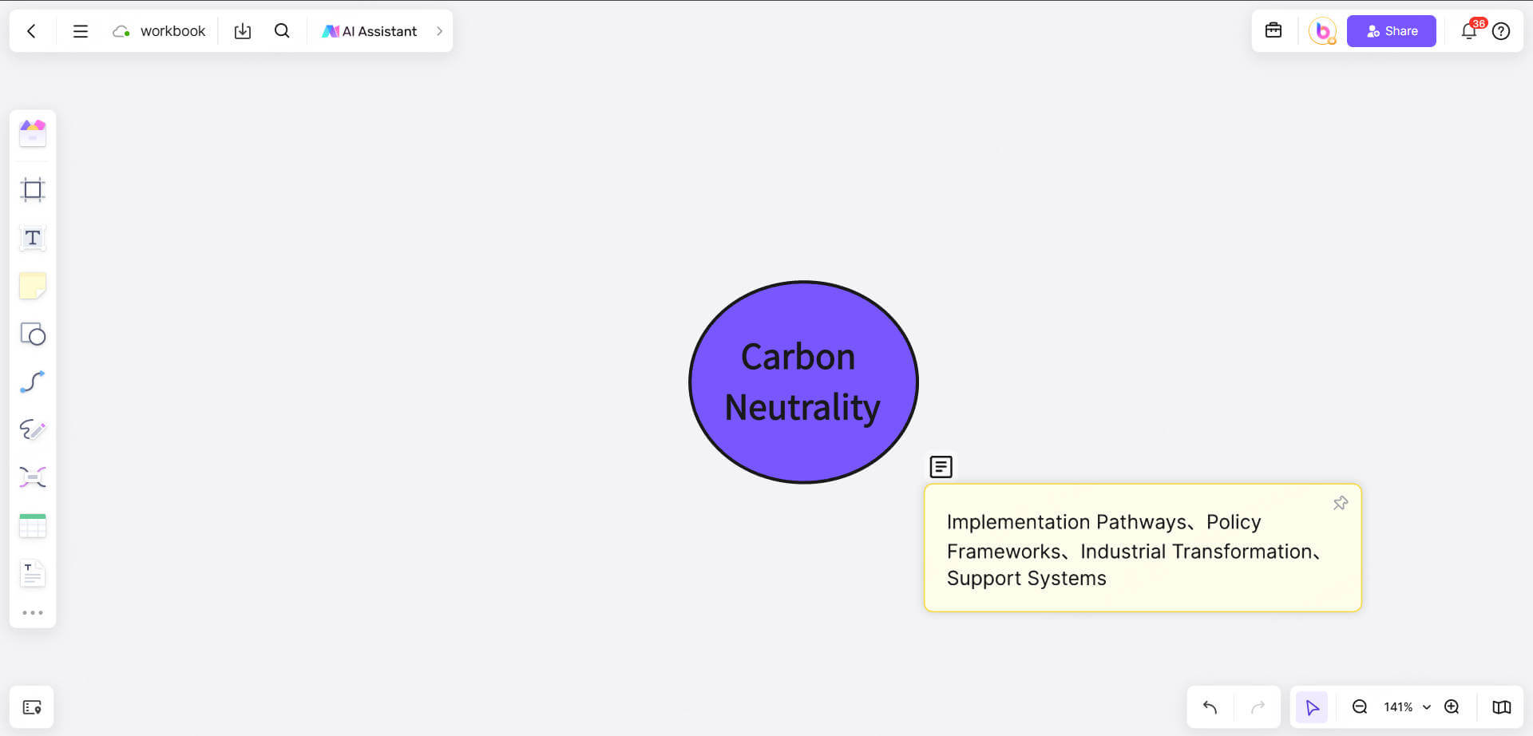1533x736 pixels.
Task: Select the Sticky note tool
Action: coord(33,286)
